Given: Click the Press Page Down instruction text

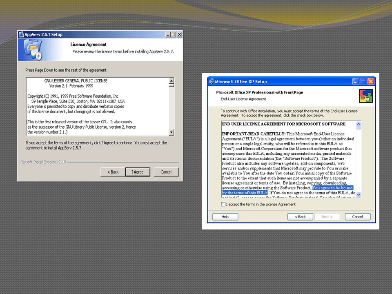Looking at the screenshot, I should coord(66,70).
